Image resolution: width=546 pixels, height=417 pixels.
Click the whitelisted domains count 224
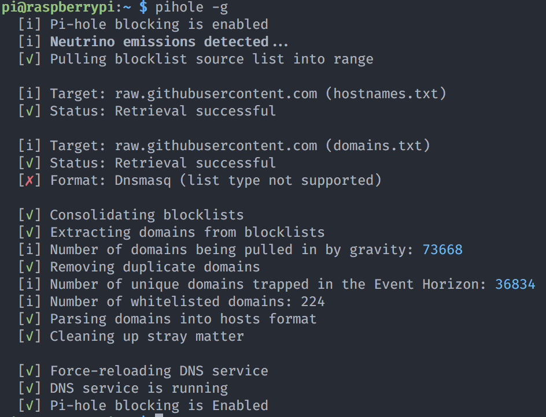(x=313, y=301)
